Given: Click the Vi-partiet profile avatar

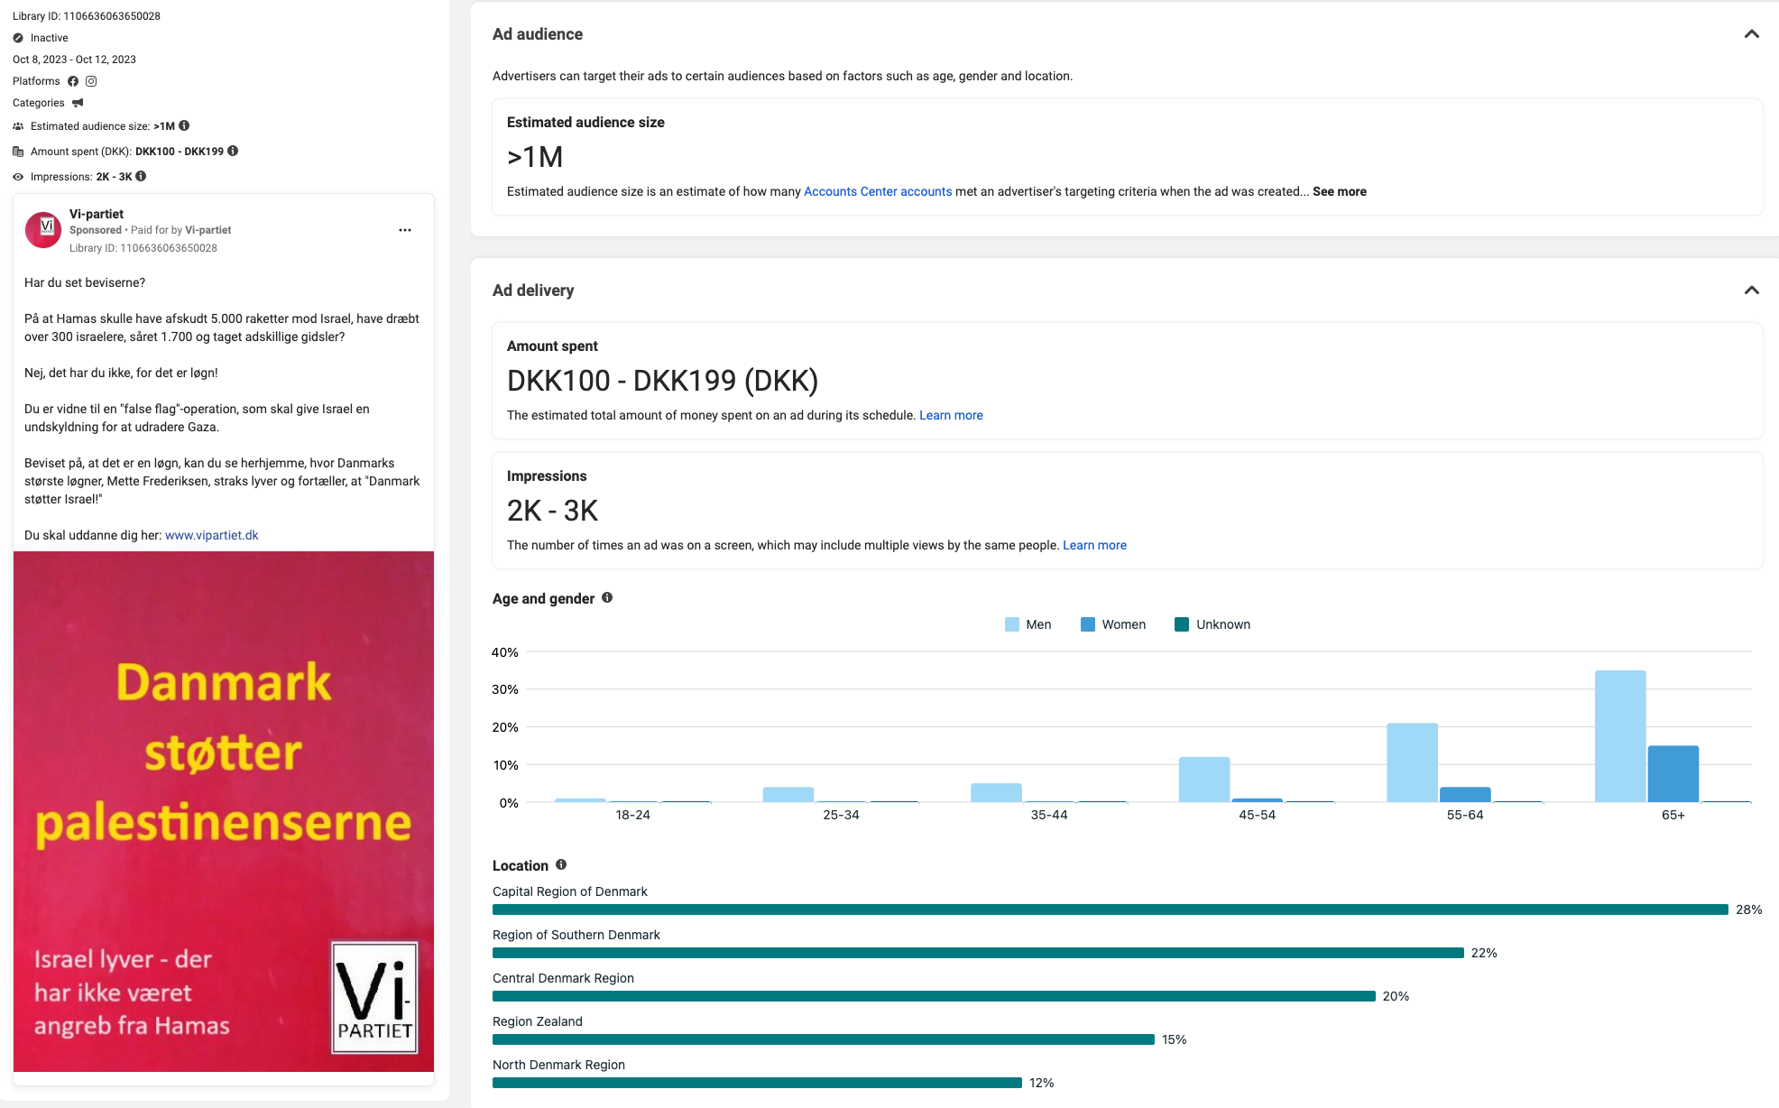Looking at the screenshot, I should coord(43,230).
